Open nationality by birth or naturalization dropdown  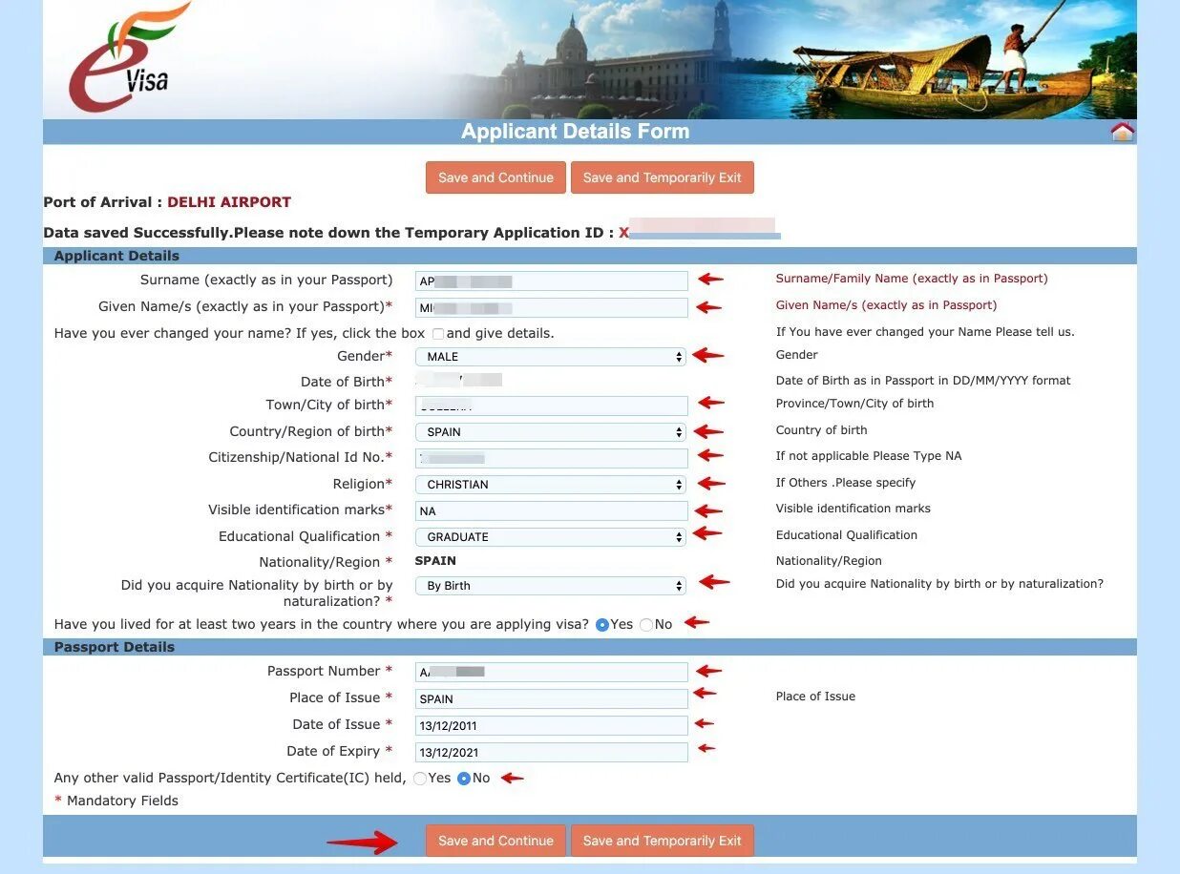click(x=550, y=586)
